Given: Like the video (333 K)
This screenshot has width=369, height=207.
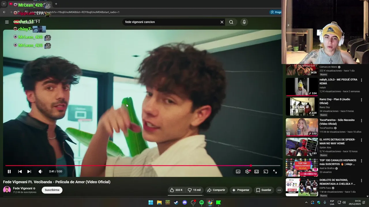Looking at the screenshot, I should pyautogui.click(x=176, y=190).
